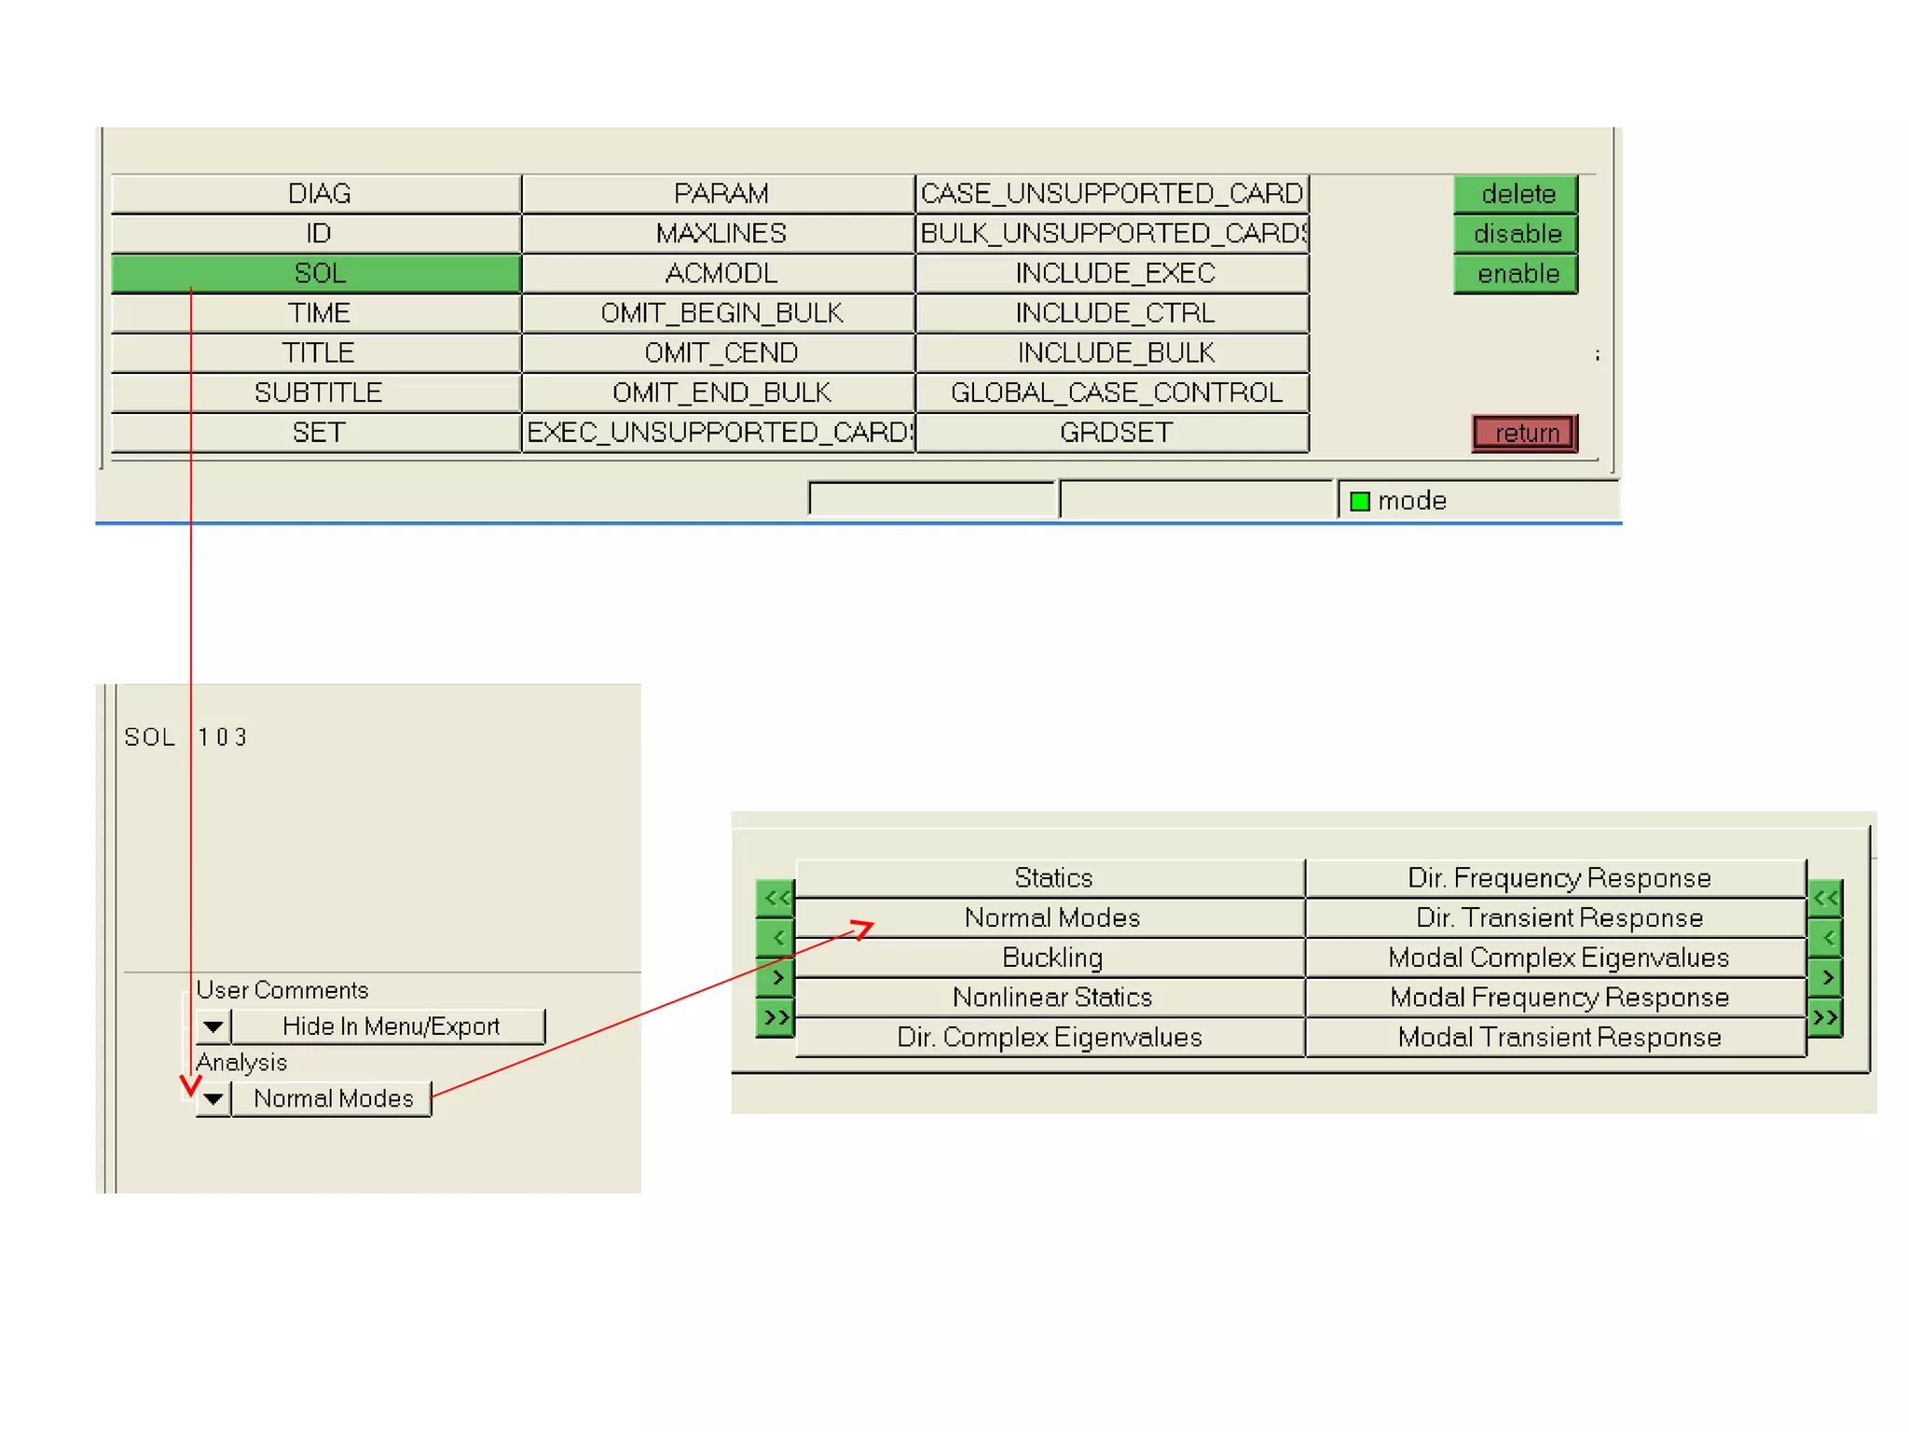Click the right-side double-left arrow button

(1825, 899)
